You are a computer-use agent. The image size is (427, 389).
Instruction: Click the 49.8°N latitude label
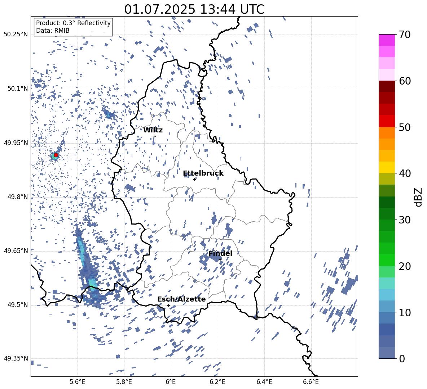tap(18, 197)
